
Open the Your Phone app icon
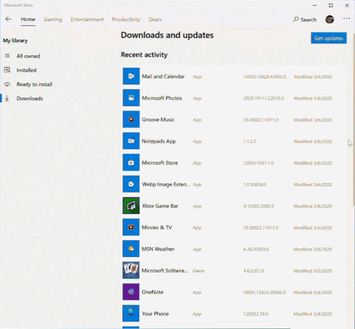(x=131, y=313)
